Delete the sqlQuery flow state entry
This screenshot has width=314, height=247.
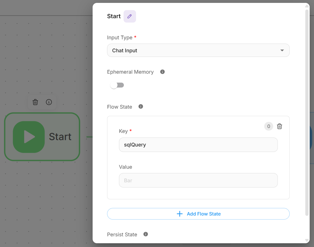[280, 126]
